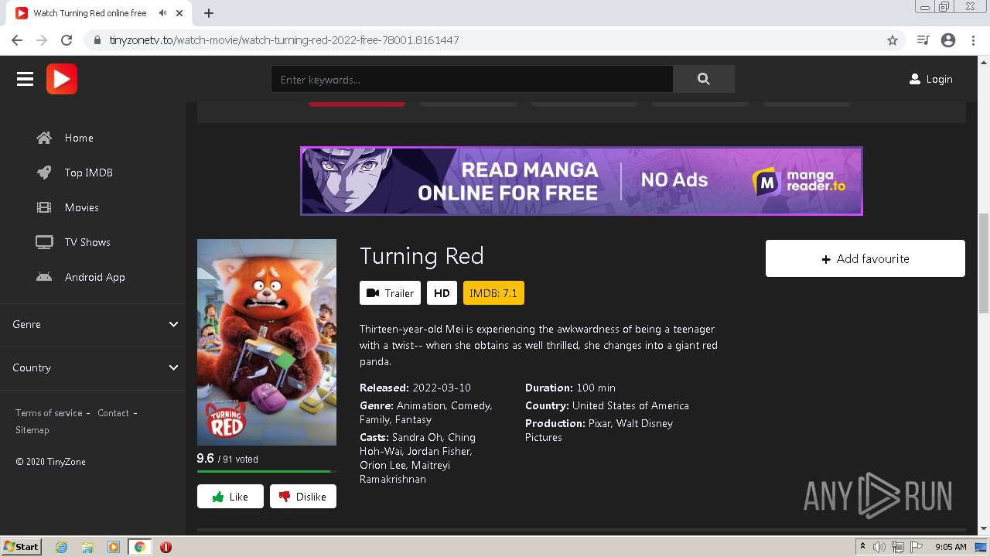
Task: Click the Fantasy genre link
Action: click(x=413, y=419)
